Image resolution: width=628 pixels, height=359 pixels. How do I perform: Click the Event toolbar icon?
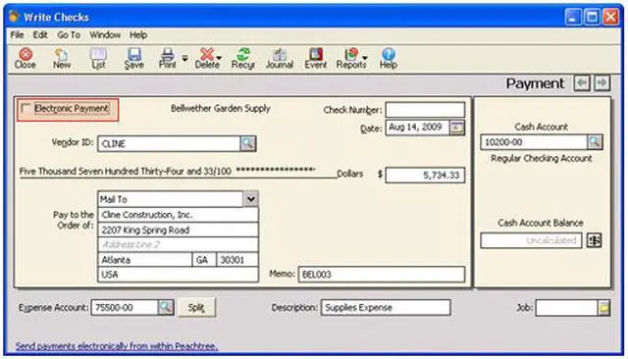click(x=316, y=59)
